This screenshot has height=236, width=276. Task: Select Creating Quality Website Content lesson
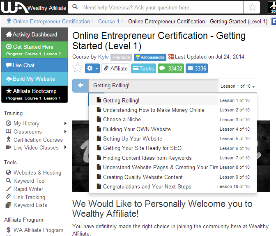[x=172, y=177]
